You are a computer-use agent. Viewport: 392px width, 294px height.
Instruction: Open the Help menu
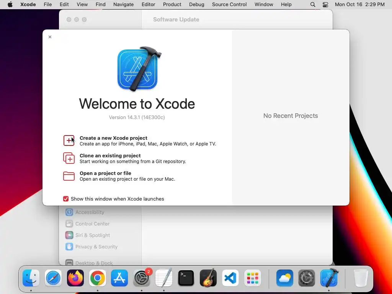point(286,5)
